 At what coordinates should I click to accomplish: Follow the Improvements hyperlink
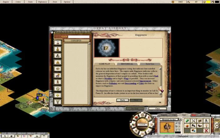coord(145,81)
